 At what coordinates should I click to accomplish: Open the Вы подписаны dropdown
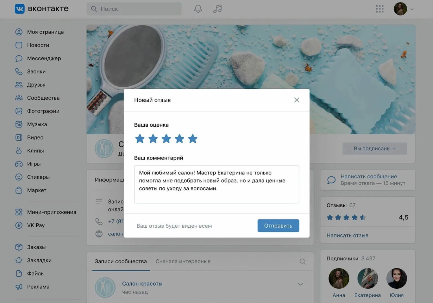pos(375,149)
